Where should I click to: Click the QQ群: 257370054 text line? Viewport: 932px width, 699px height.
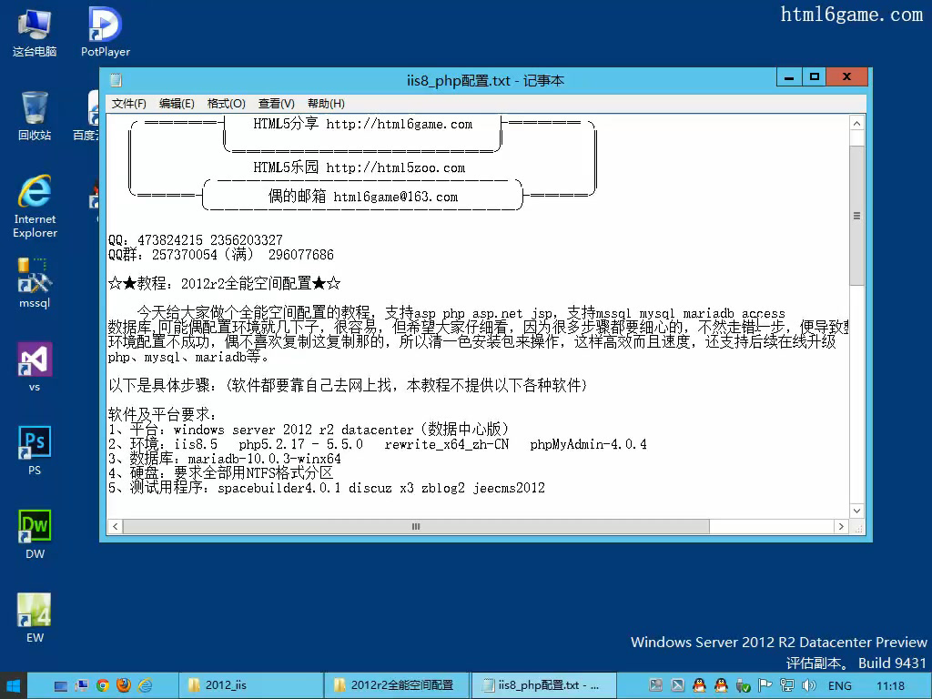pyautogui.click(x=221, y=255)
